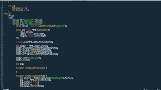Click 'view: canvas,' on line 22

(26, 32)
